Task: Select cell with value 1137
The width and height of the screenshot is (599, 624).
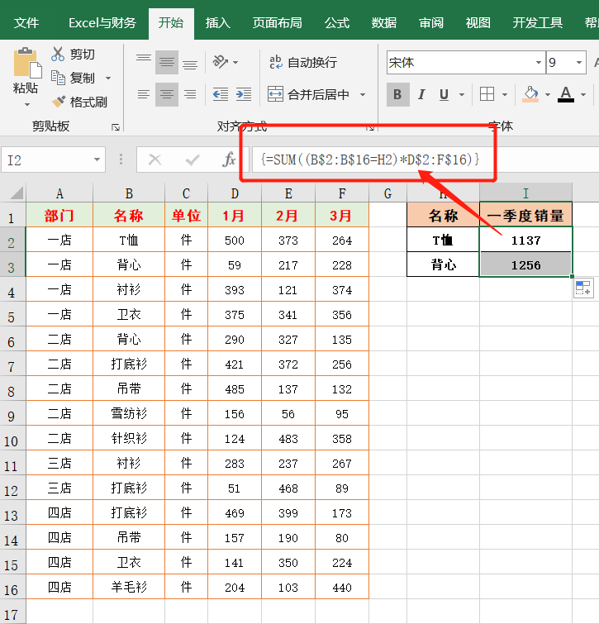Action: coord(525,240)
